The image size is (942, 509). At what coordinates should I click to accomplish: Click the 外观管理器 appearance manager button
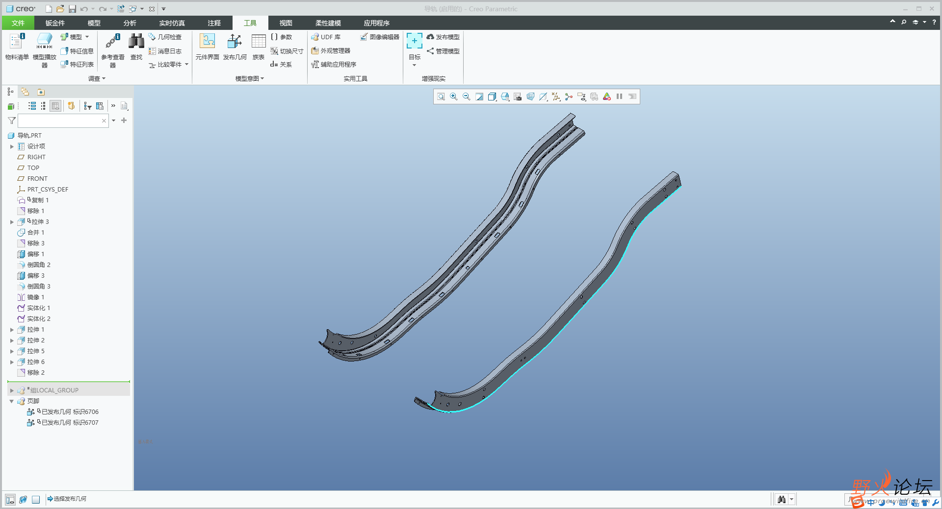pos(331,51)
